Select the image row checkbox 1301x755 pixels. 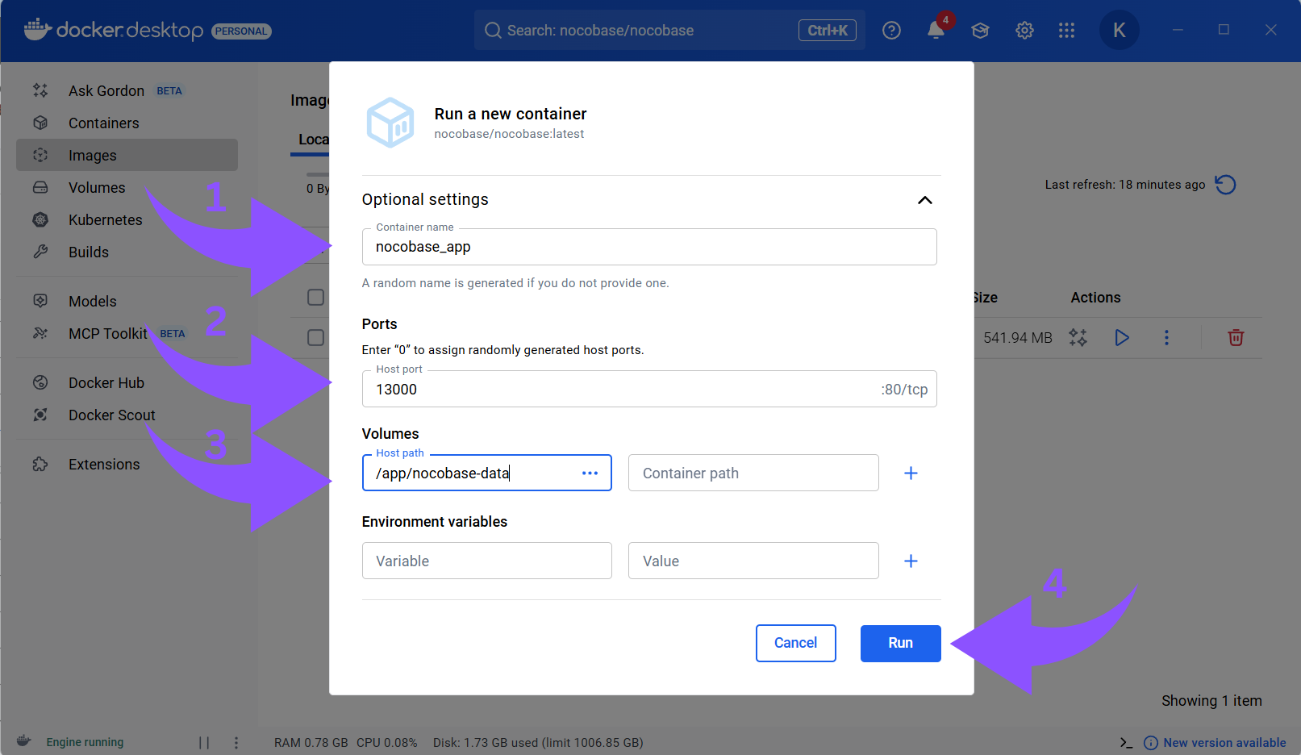click(x=315, y=338)
